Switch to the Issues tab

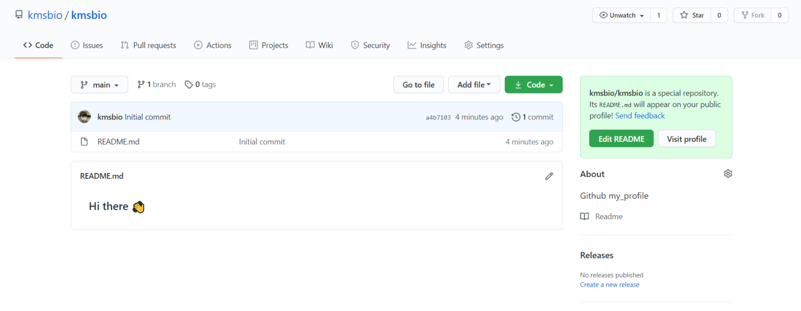pos(87,45)
